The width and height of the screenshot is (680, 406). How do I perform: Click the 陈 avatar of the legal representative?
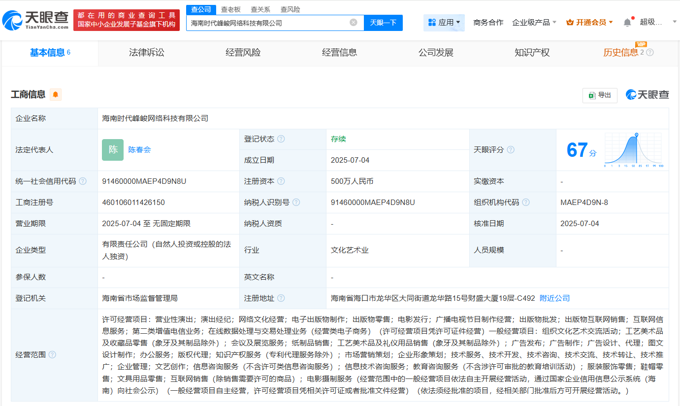(x=113, y=150)
